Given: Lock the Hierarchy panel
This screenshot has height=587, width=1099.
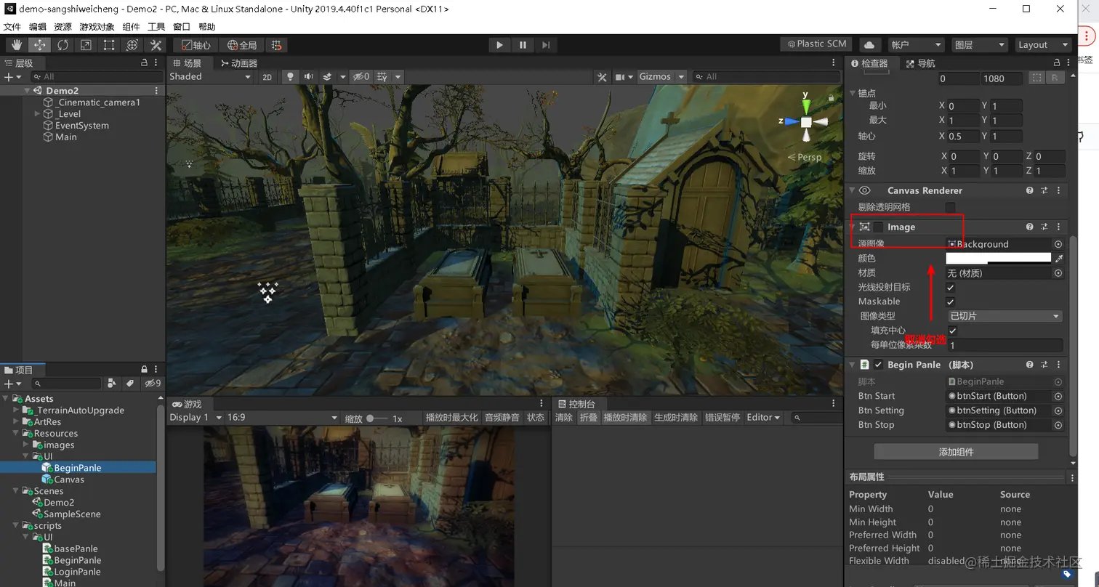Looking at the screenshot, I should tap(144, 63).
